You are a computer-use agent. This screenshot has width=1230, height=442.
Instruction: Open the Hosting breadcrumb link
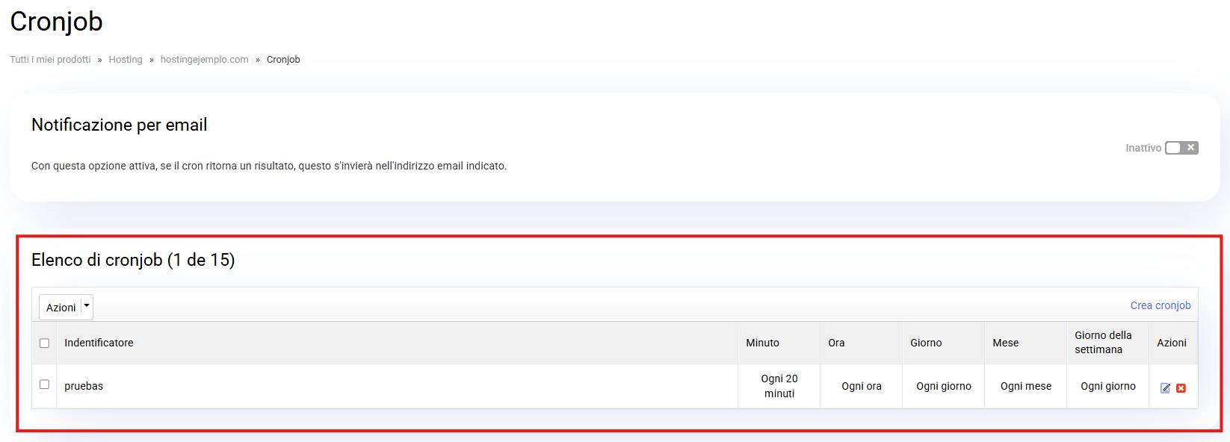coord(126,60)
